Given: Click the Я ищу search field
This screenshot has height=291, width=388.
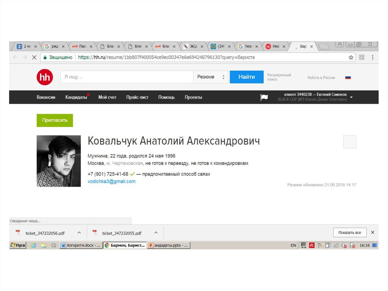Looking at the screenshot, I should [x=127, y=77].
